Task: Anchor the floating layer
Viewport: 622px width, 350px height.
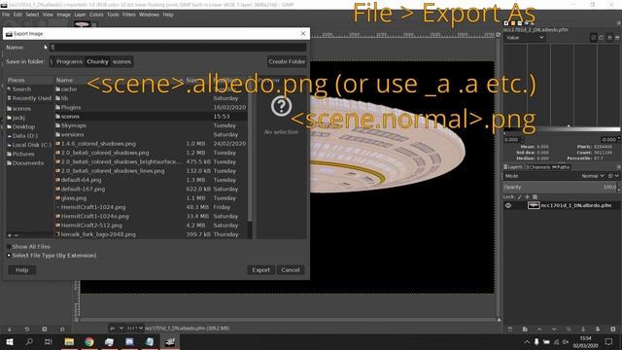Action: click(x=583, y=329)
